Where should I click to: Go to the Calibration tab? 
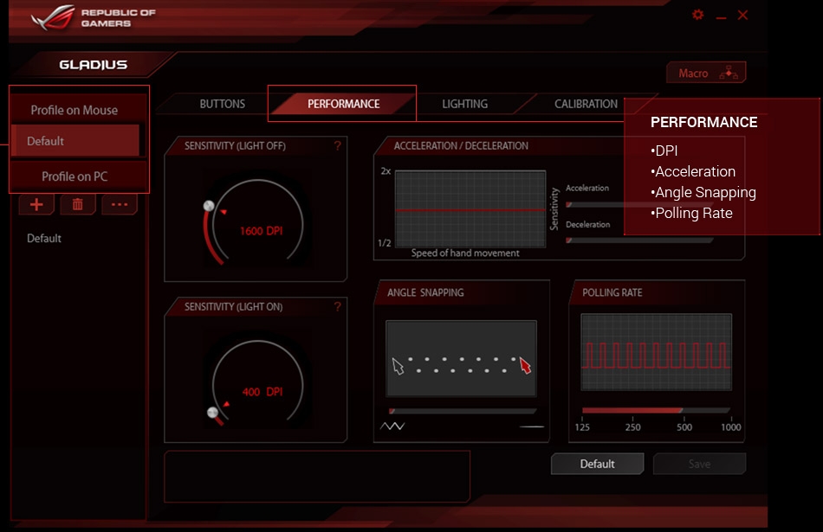click(x=586, y=104)
